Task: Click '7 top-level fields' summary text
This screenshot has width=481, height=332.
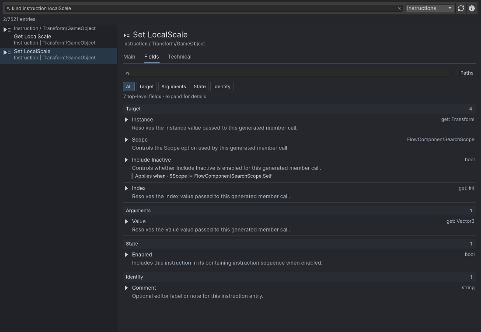Action: click(164, 97)
